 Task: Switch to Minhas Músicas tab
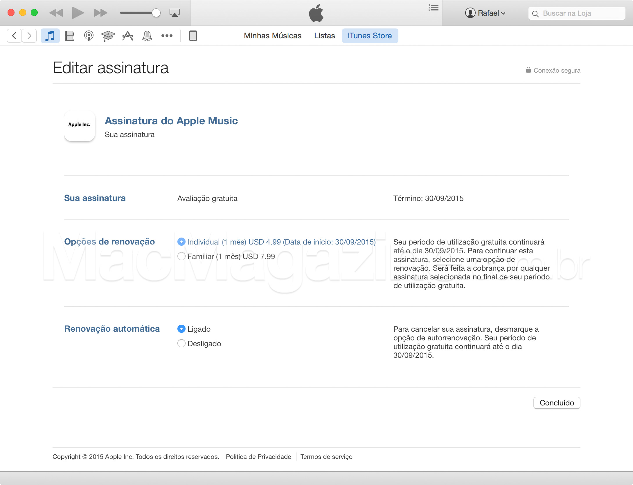pos(273,36)
